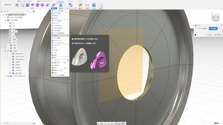Viewport: 223px width, 125px height.
Task: Toggle visibility of body_temp (1)
Action: 10,59
